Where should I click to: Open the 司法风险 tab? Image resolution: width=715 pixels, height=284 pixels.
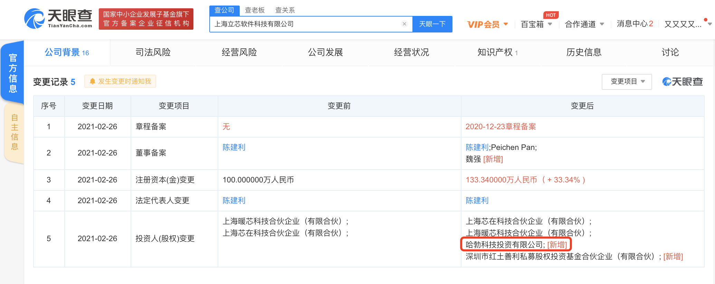(153, 53)
